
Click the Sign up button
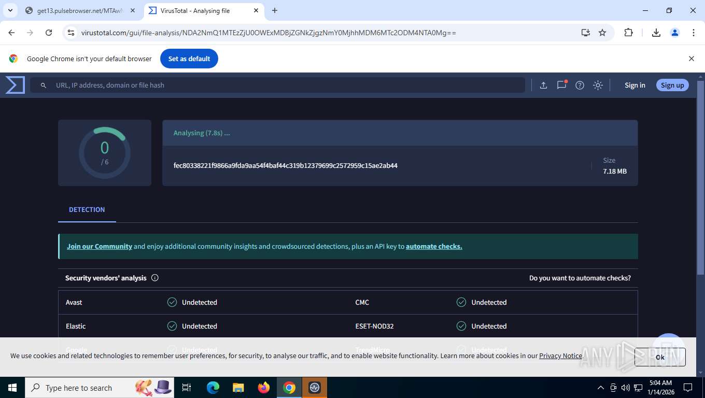tap(672, 86)
